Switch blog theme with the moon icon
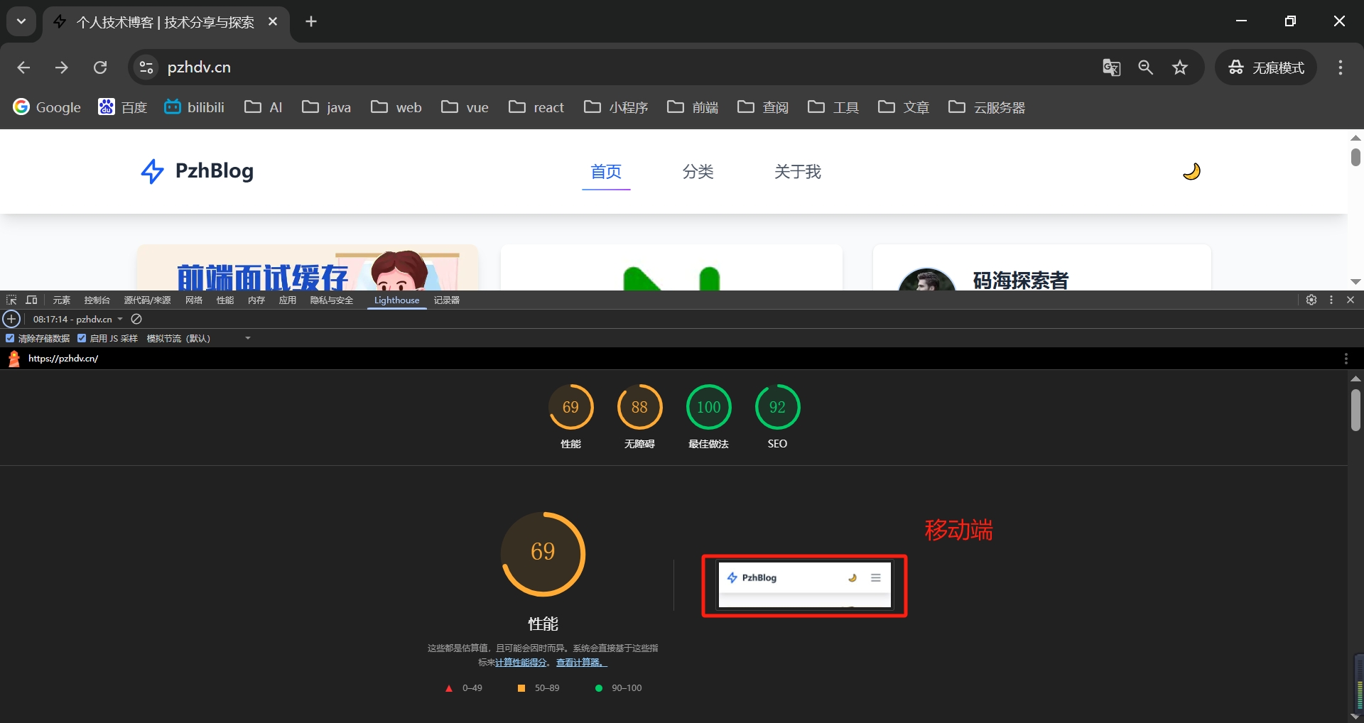 tap(1191, 172)
